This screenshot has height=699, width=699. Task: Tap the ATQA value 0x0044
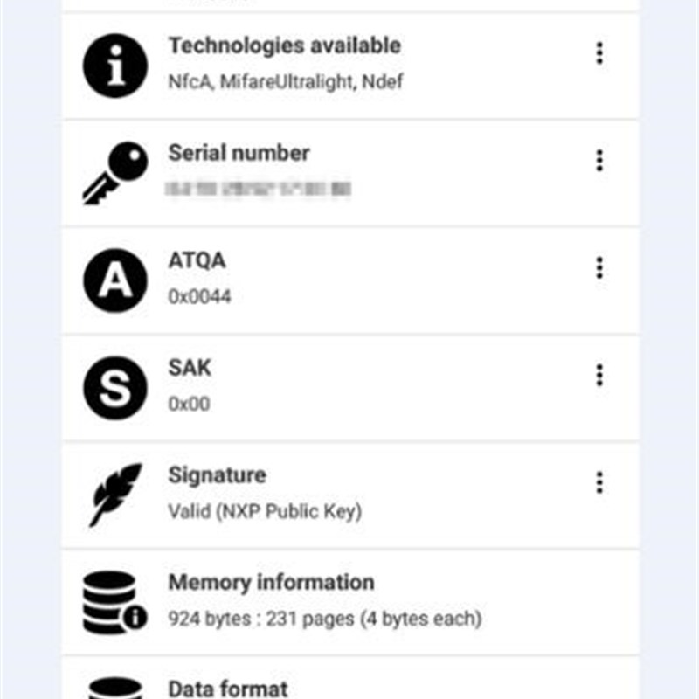pos(200,297)
